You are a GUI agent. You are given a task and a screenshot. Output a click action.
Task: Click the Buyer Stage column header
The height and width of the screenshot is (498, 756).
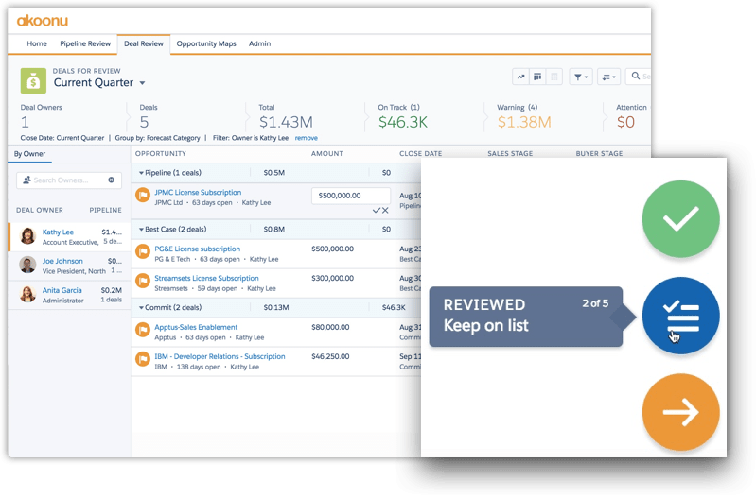(599, 154)
